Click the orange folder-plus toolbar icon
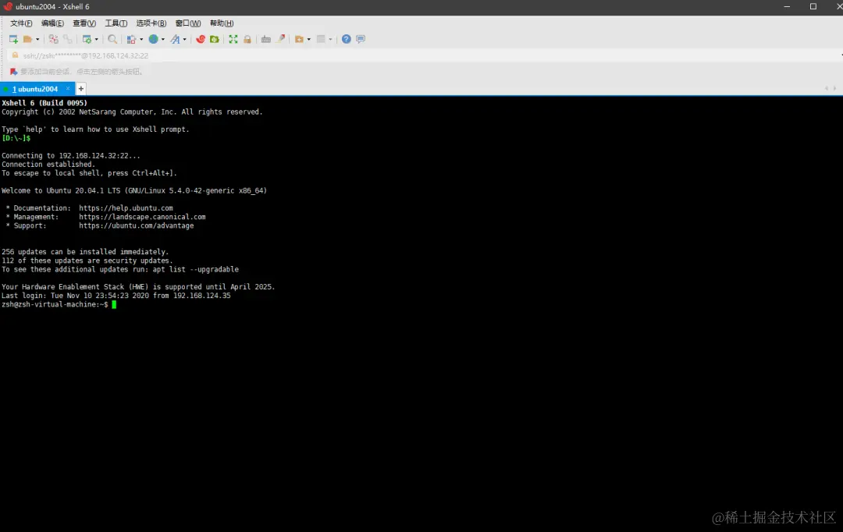Screen dimensions: 843x532 tap(300, 39)
